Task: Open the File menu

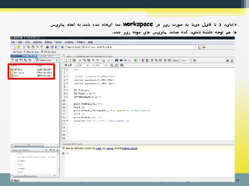Action: point(13,42)
